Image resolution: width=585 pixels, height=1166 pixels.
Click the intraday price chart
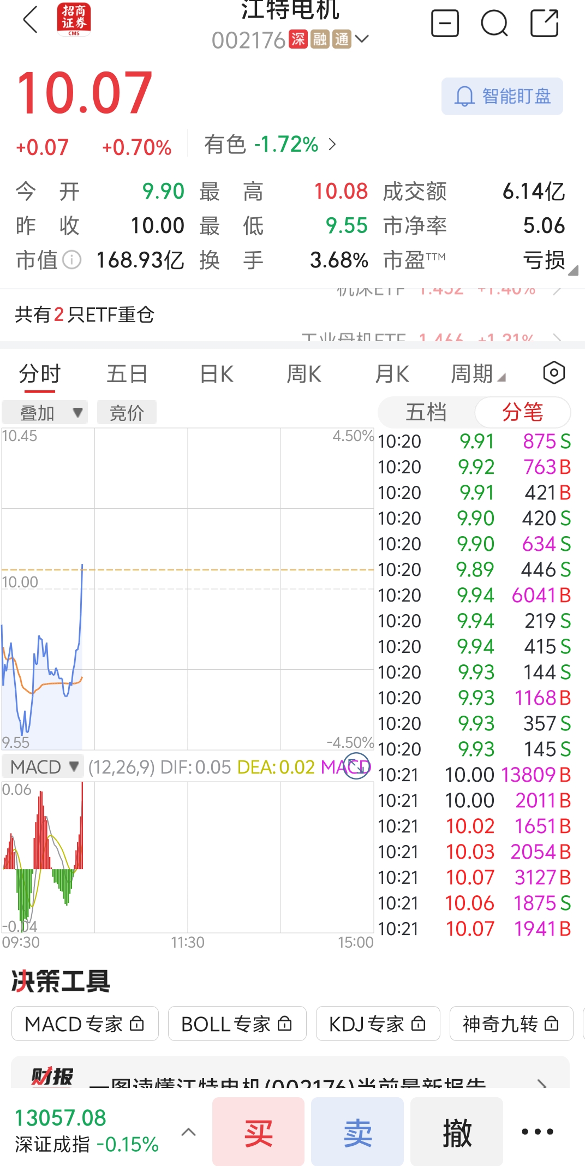(188, 589)
